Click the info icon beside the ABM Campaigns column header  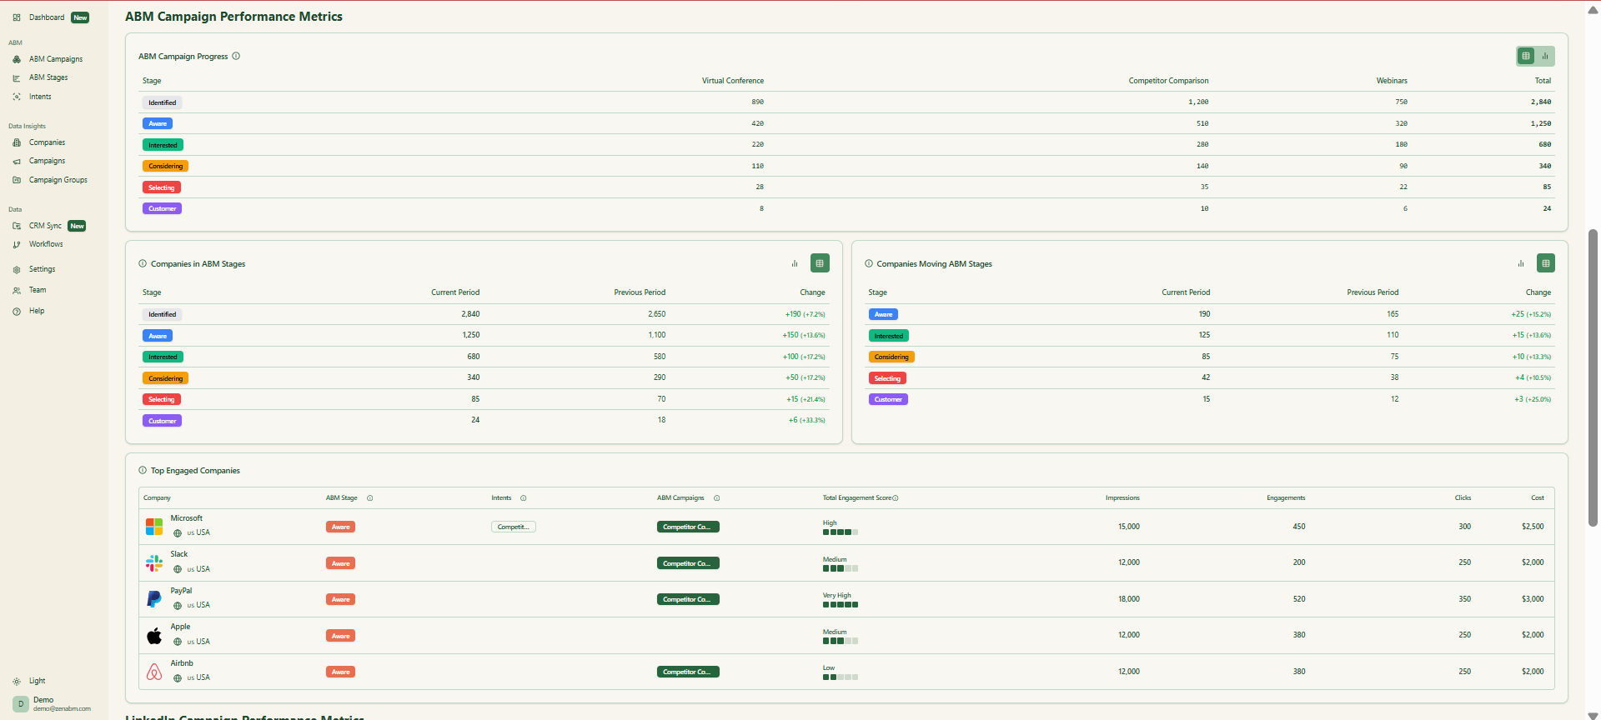tap(717, 498)
